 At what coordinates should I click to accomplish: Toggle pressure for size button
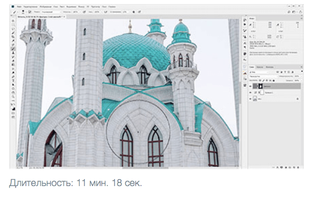(139, 12)
